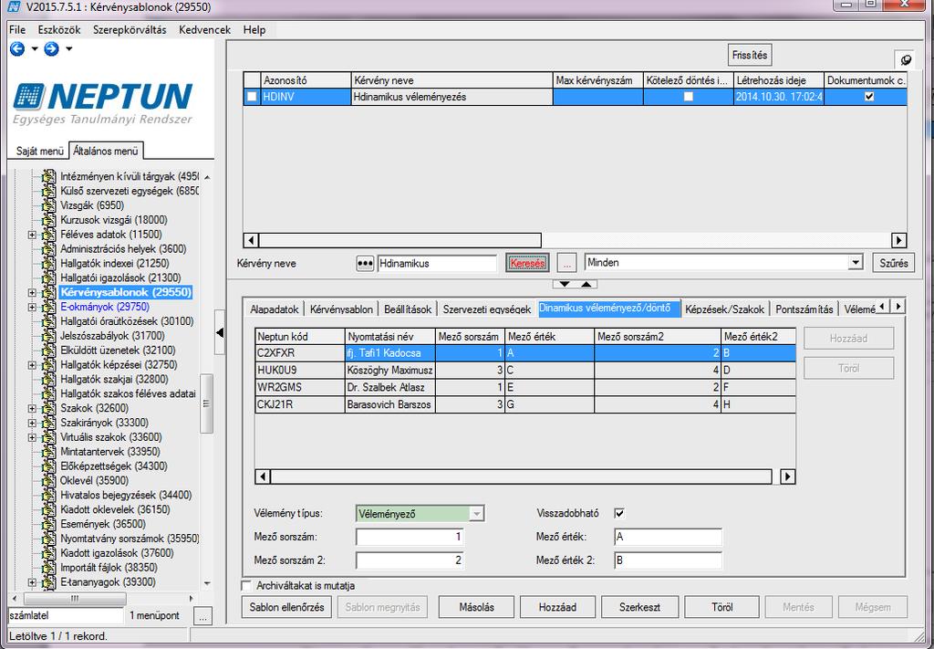Open the Kedvencek menu

click(204, 30)
